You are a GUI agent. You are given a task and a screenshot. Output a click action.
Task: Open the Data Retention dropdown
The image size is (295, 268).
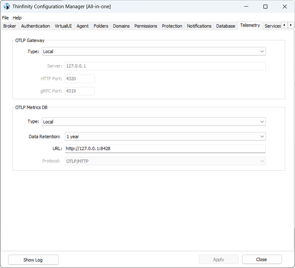pos(165,136)
